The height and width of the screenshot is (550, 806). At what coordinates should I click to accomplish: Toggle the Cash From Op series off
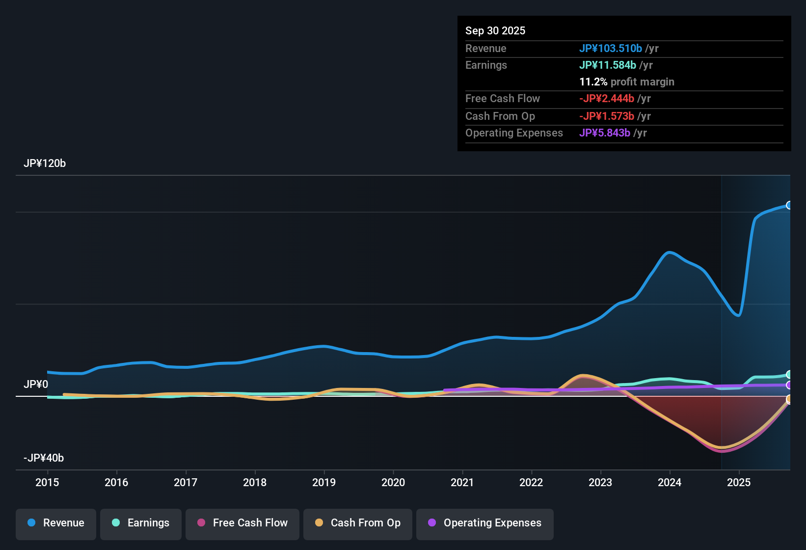tap(357, 523)
